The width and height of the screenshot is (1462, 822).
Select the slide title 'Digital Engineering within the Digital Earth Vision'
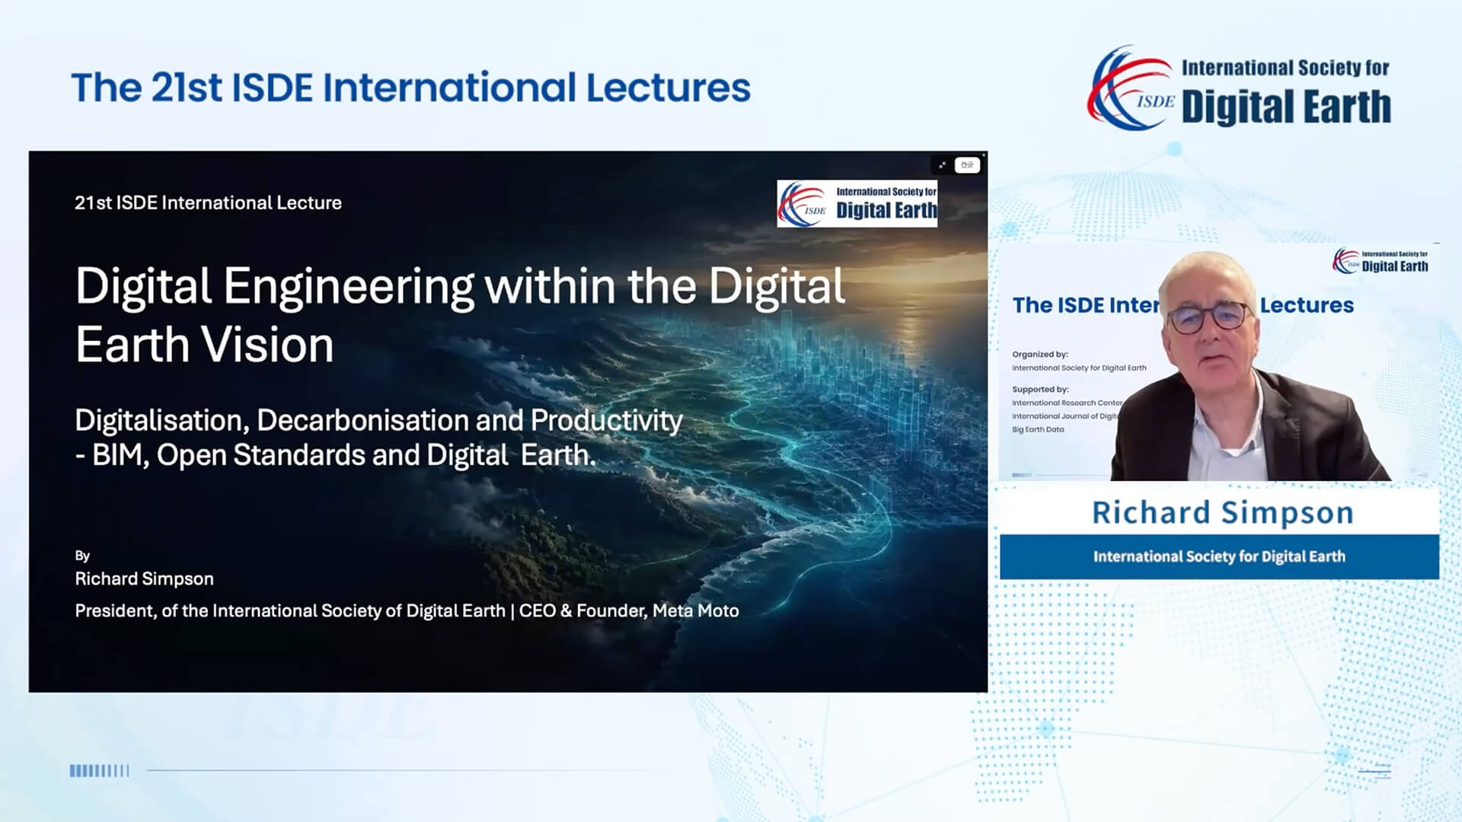tap(460, 315)
